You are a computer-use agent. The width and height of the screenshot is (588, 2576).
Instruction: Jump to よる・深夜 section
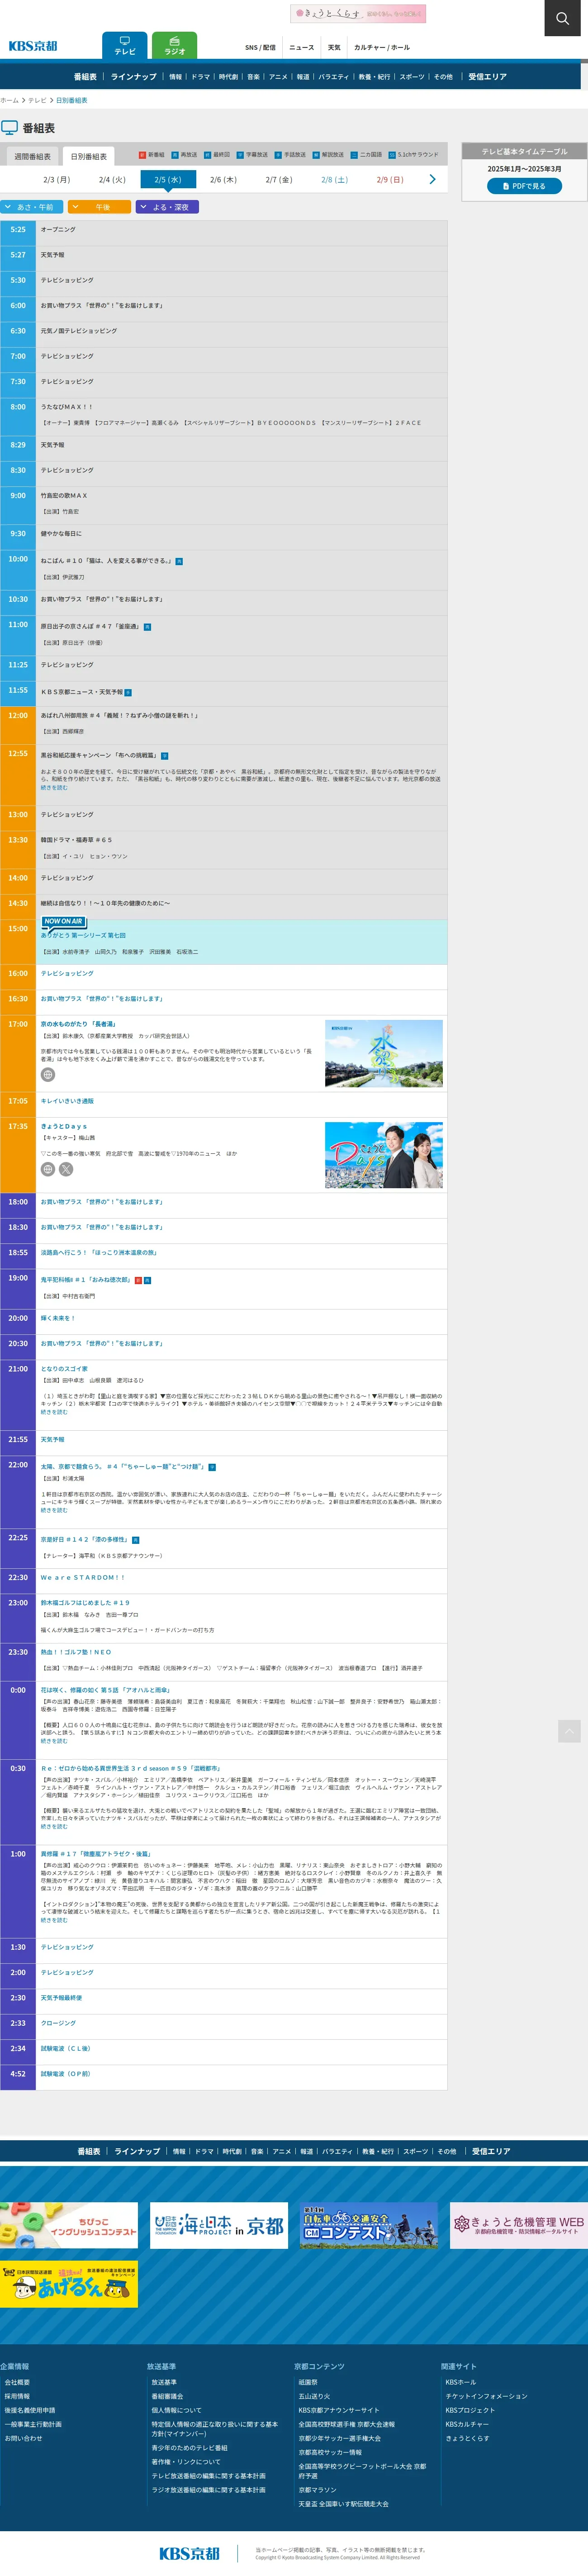pos(167,207)
